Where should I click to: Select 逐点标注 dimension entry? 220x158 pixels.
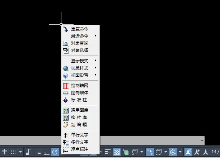pos(80,149)
